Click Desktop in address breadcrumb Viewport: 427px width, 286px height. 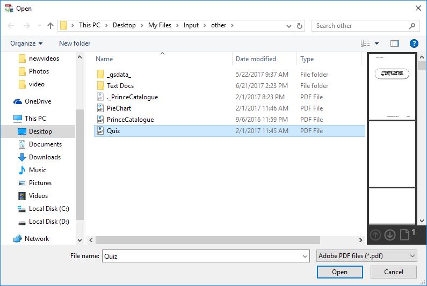point(124,25)
